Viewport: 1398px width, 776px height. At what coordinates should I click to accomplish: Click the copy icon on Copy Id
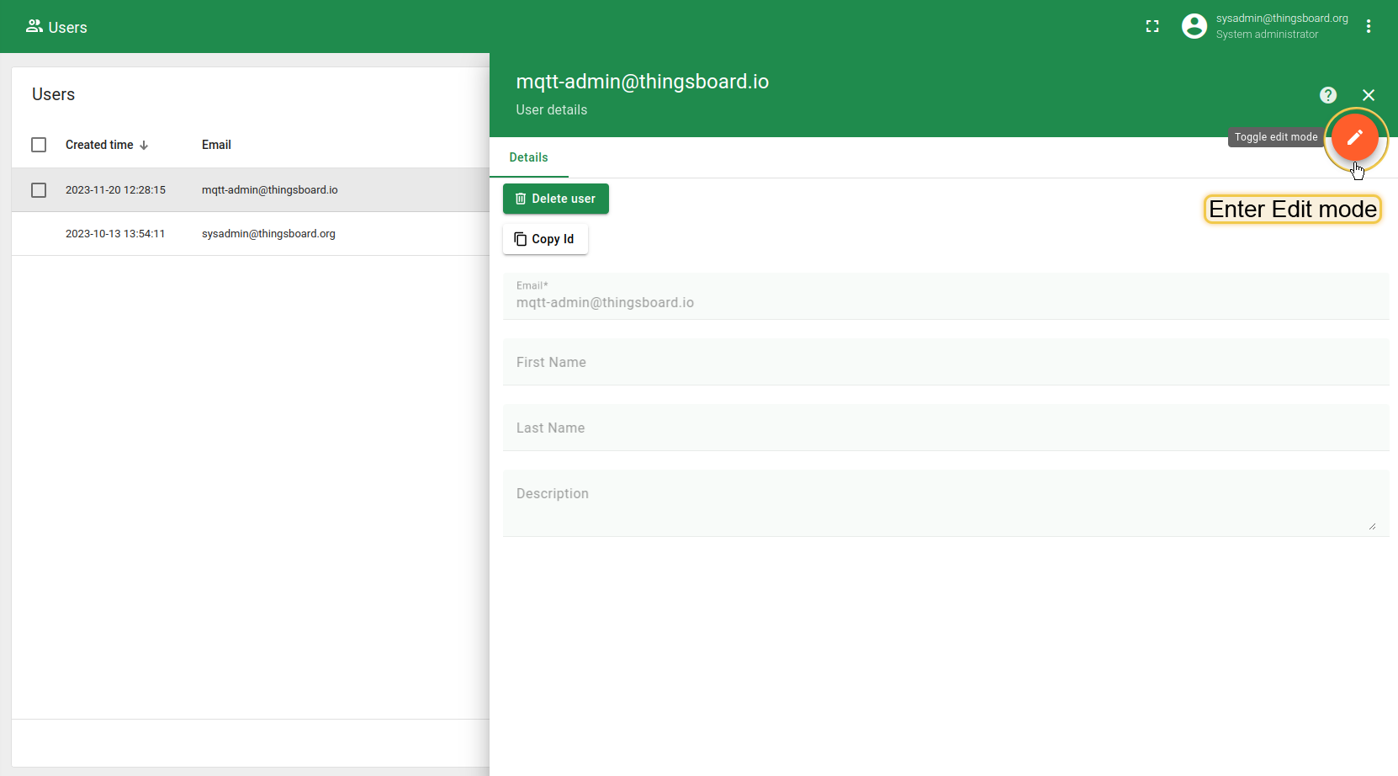click(521, 239)
